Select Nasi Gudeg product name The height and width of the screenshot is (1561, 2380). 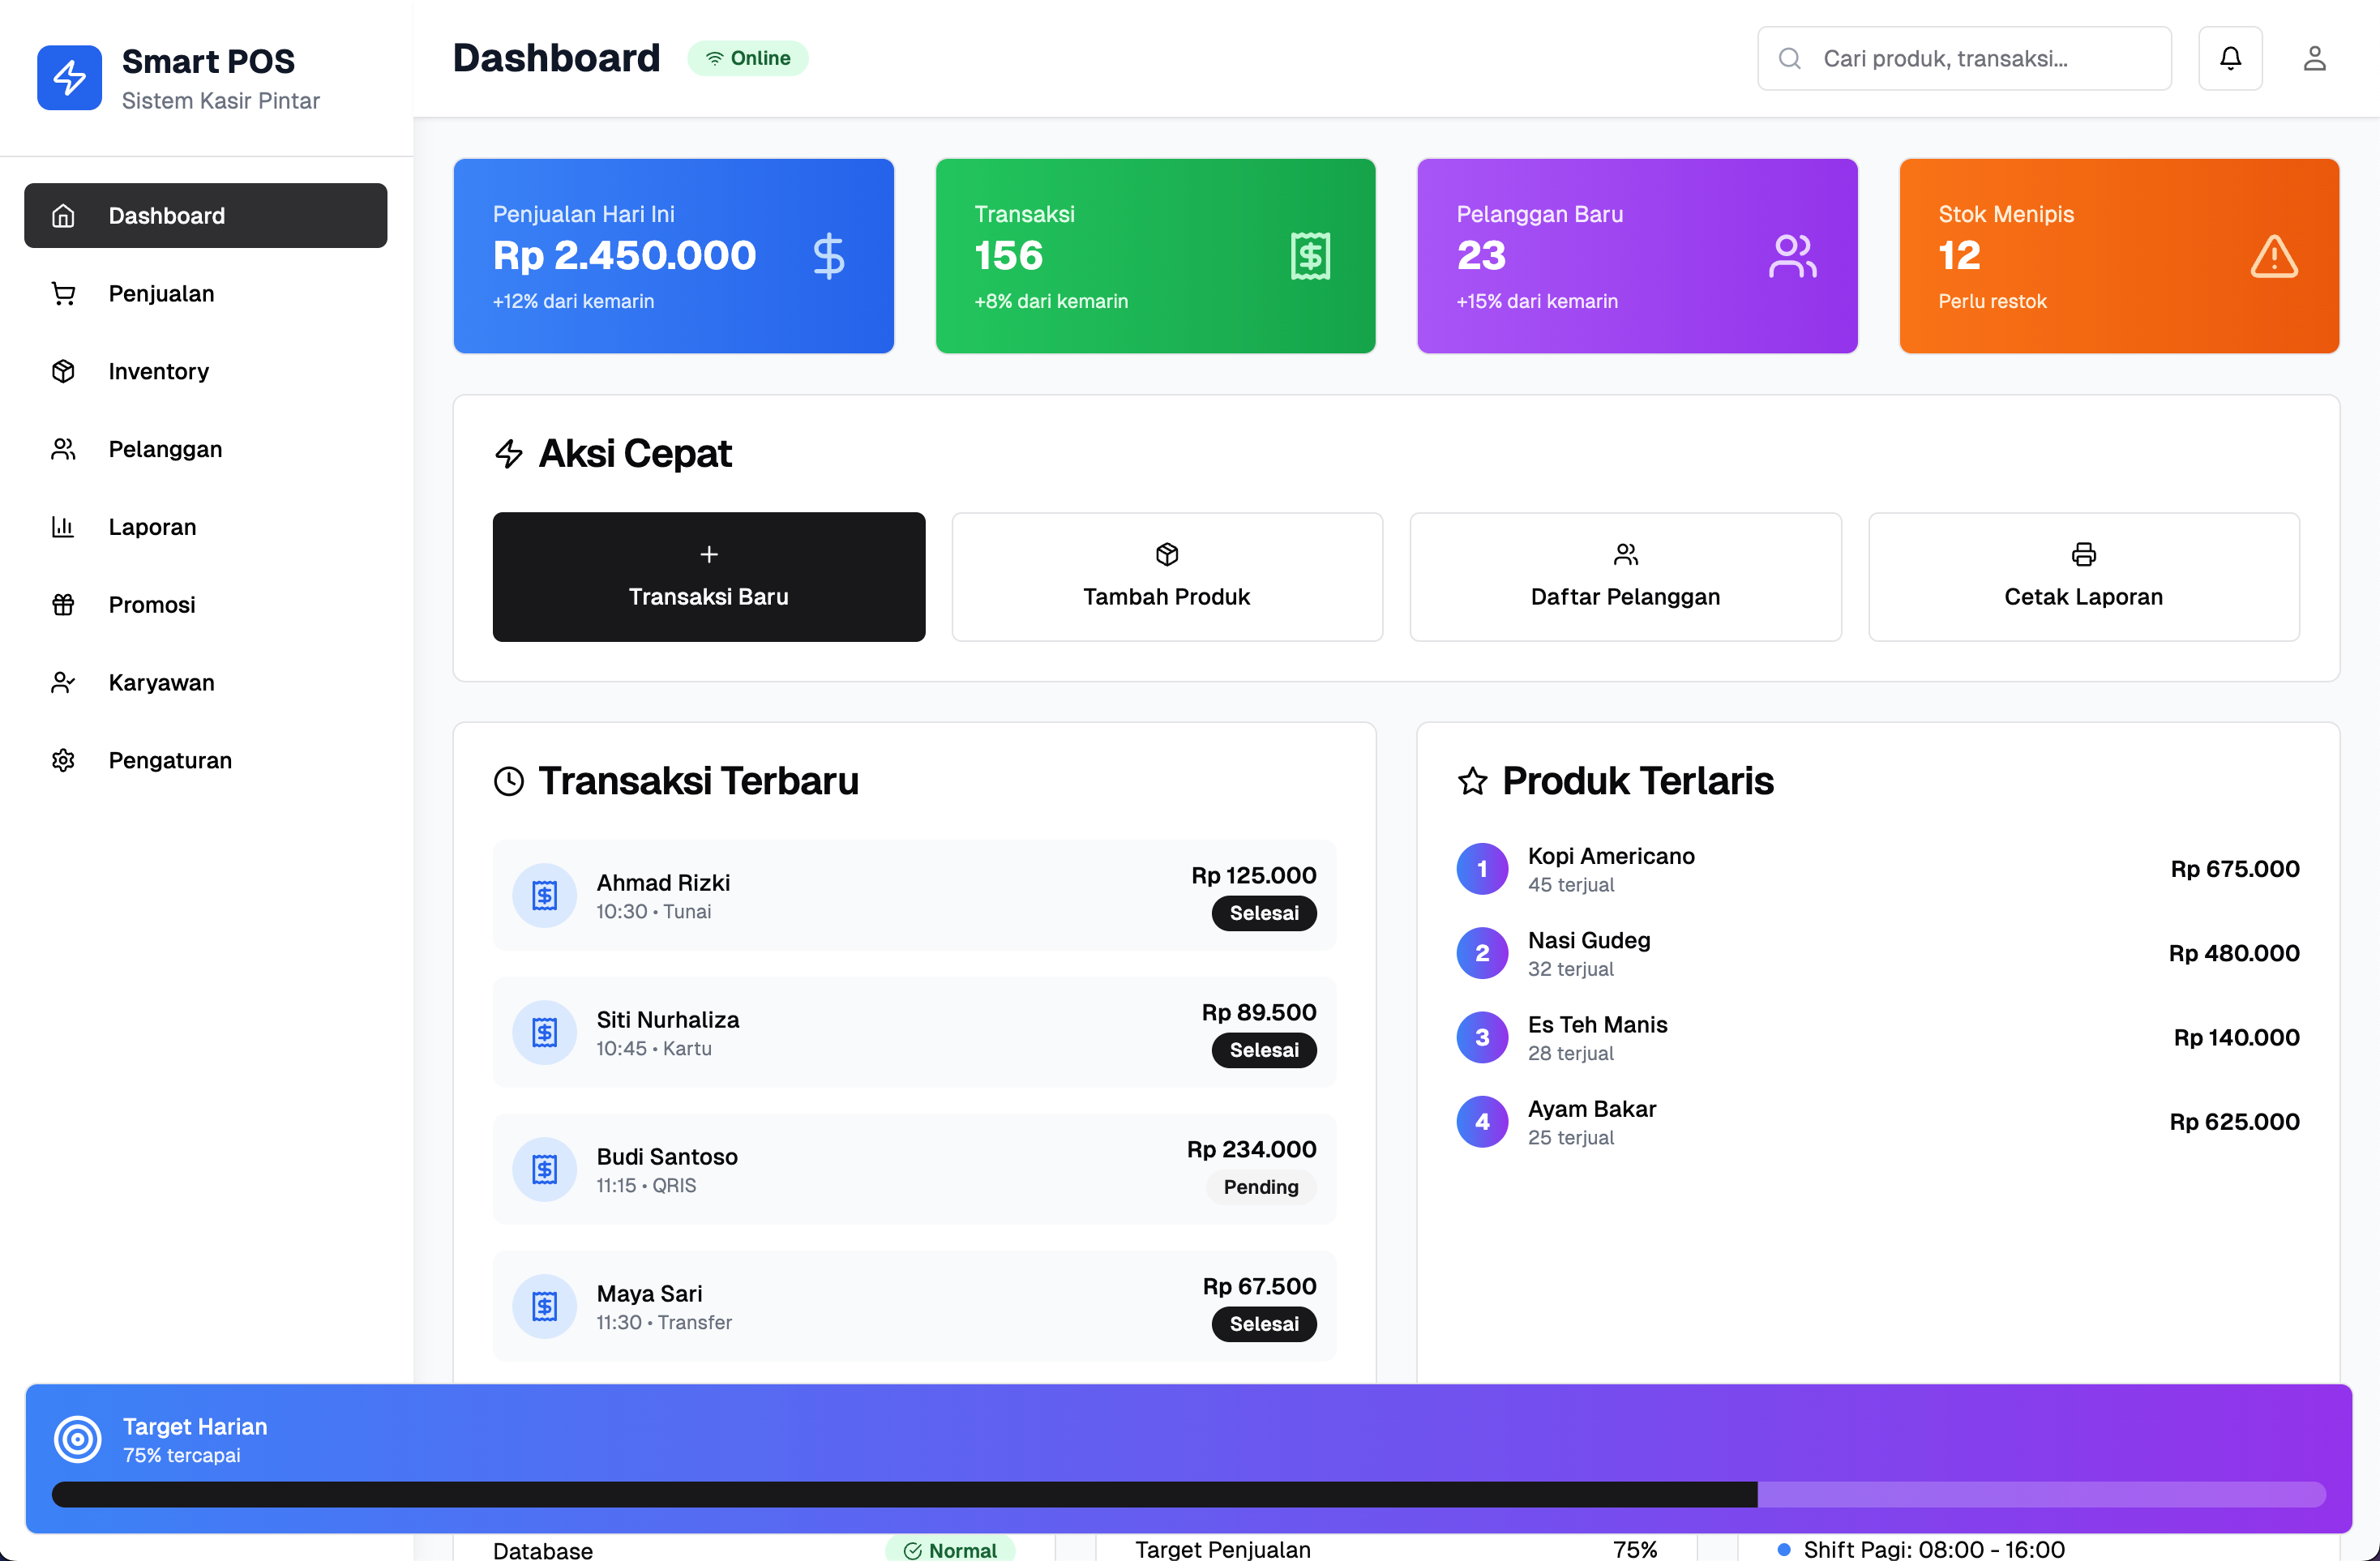coord(1589,941)
